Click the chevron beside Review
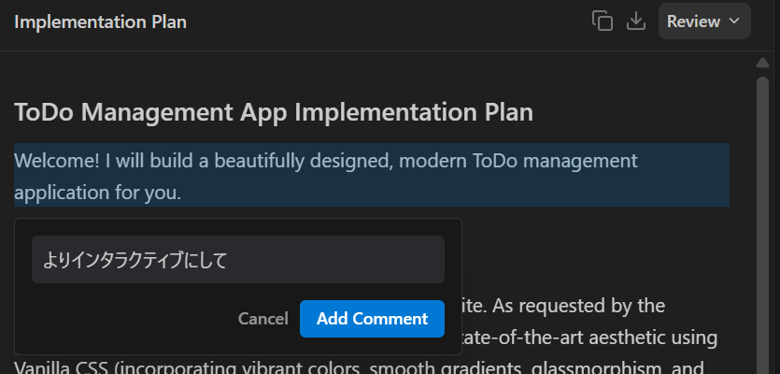Screen dimensions: 780x374 [733, 22]
